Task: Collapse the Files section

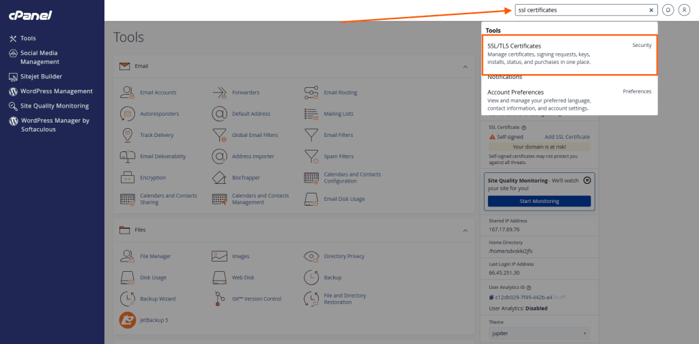Action: click(x=465, y=230)
